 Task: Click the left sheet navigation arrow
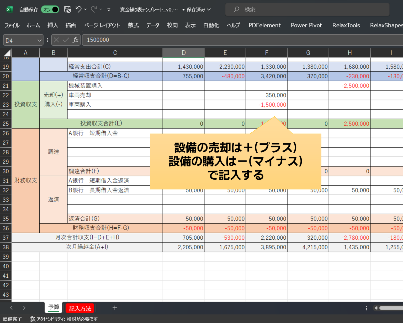11,308
